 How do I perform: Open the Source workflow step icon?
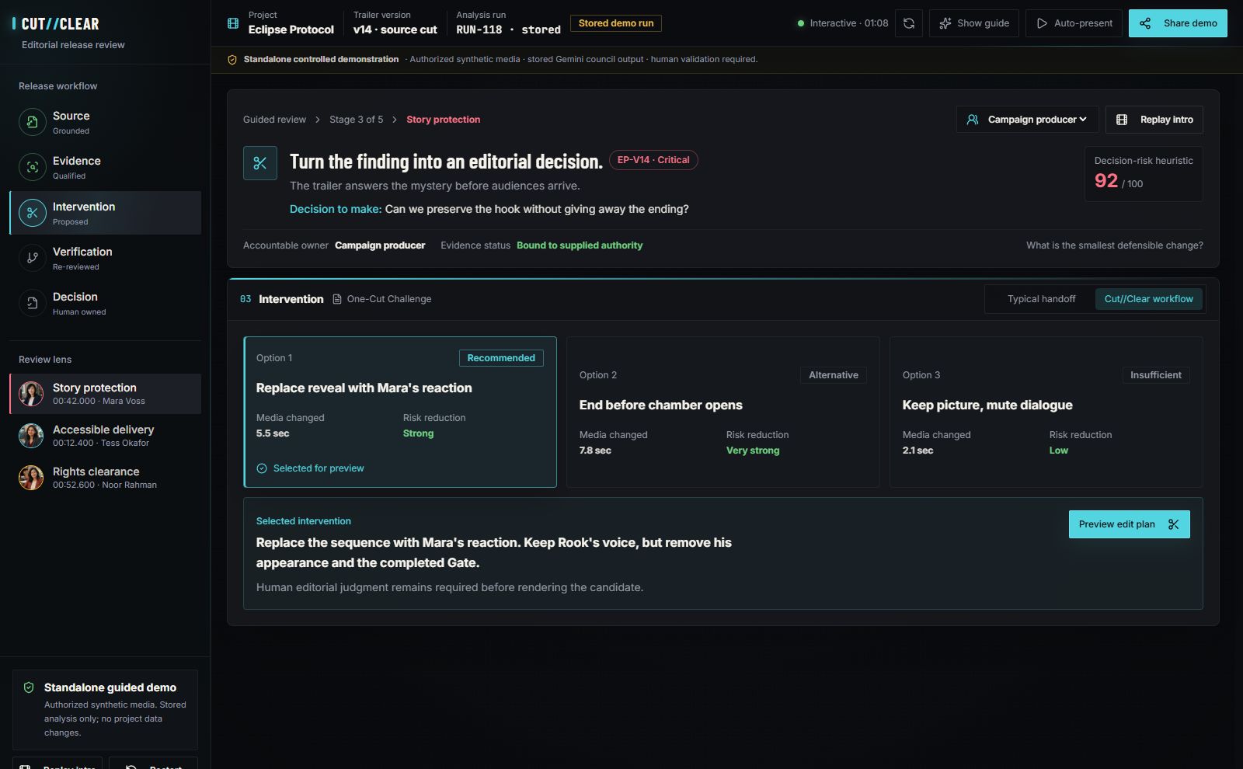point(33,122)
